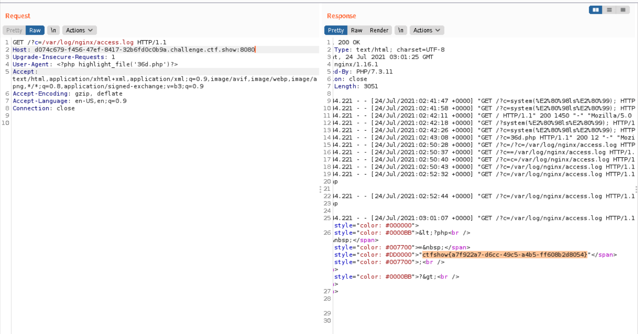Select Pretty tab in Response panel

(336, 30)
